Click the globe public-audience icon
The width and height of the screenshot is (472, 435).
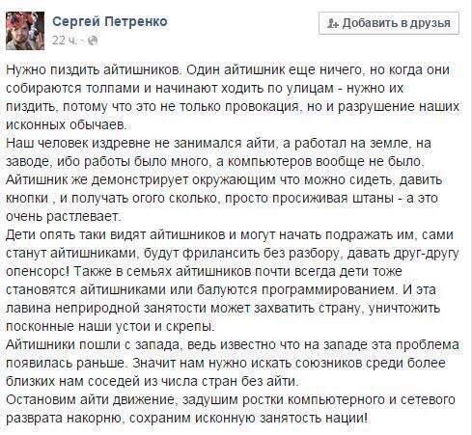click(x=93, y=41)
